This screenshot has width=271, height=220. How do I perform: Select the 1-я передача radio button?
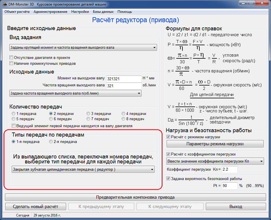(x=13, y=142)
